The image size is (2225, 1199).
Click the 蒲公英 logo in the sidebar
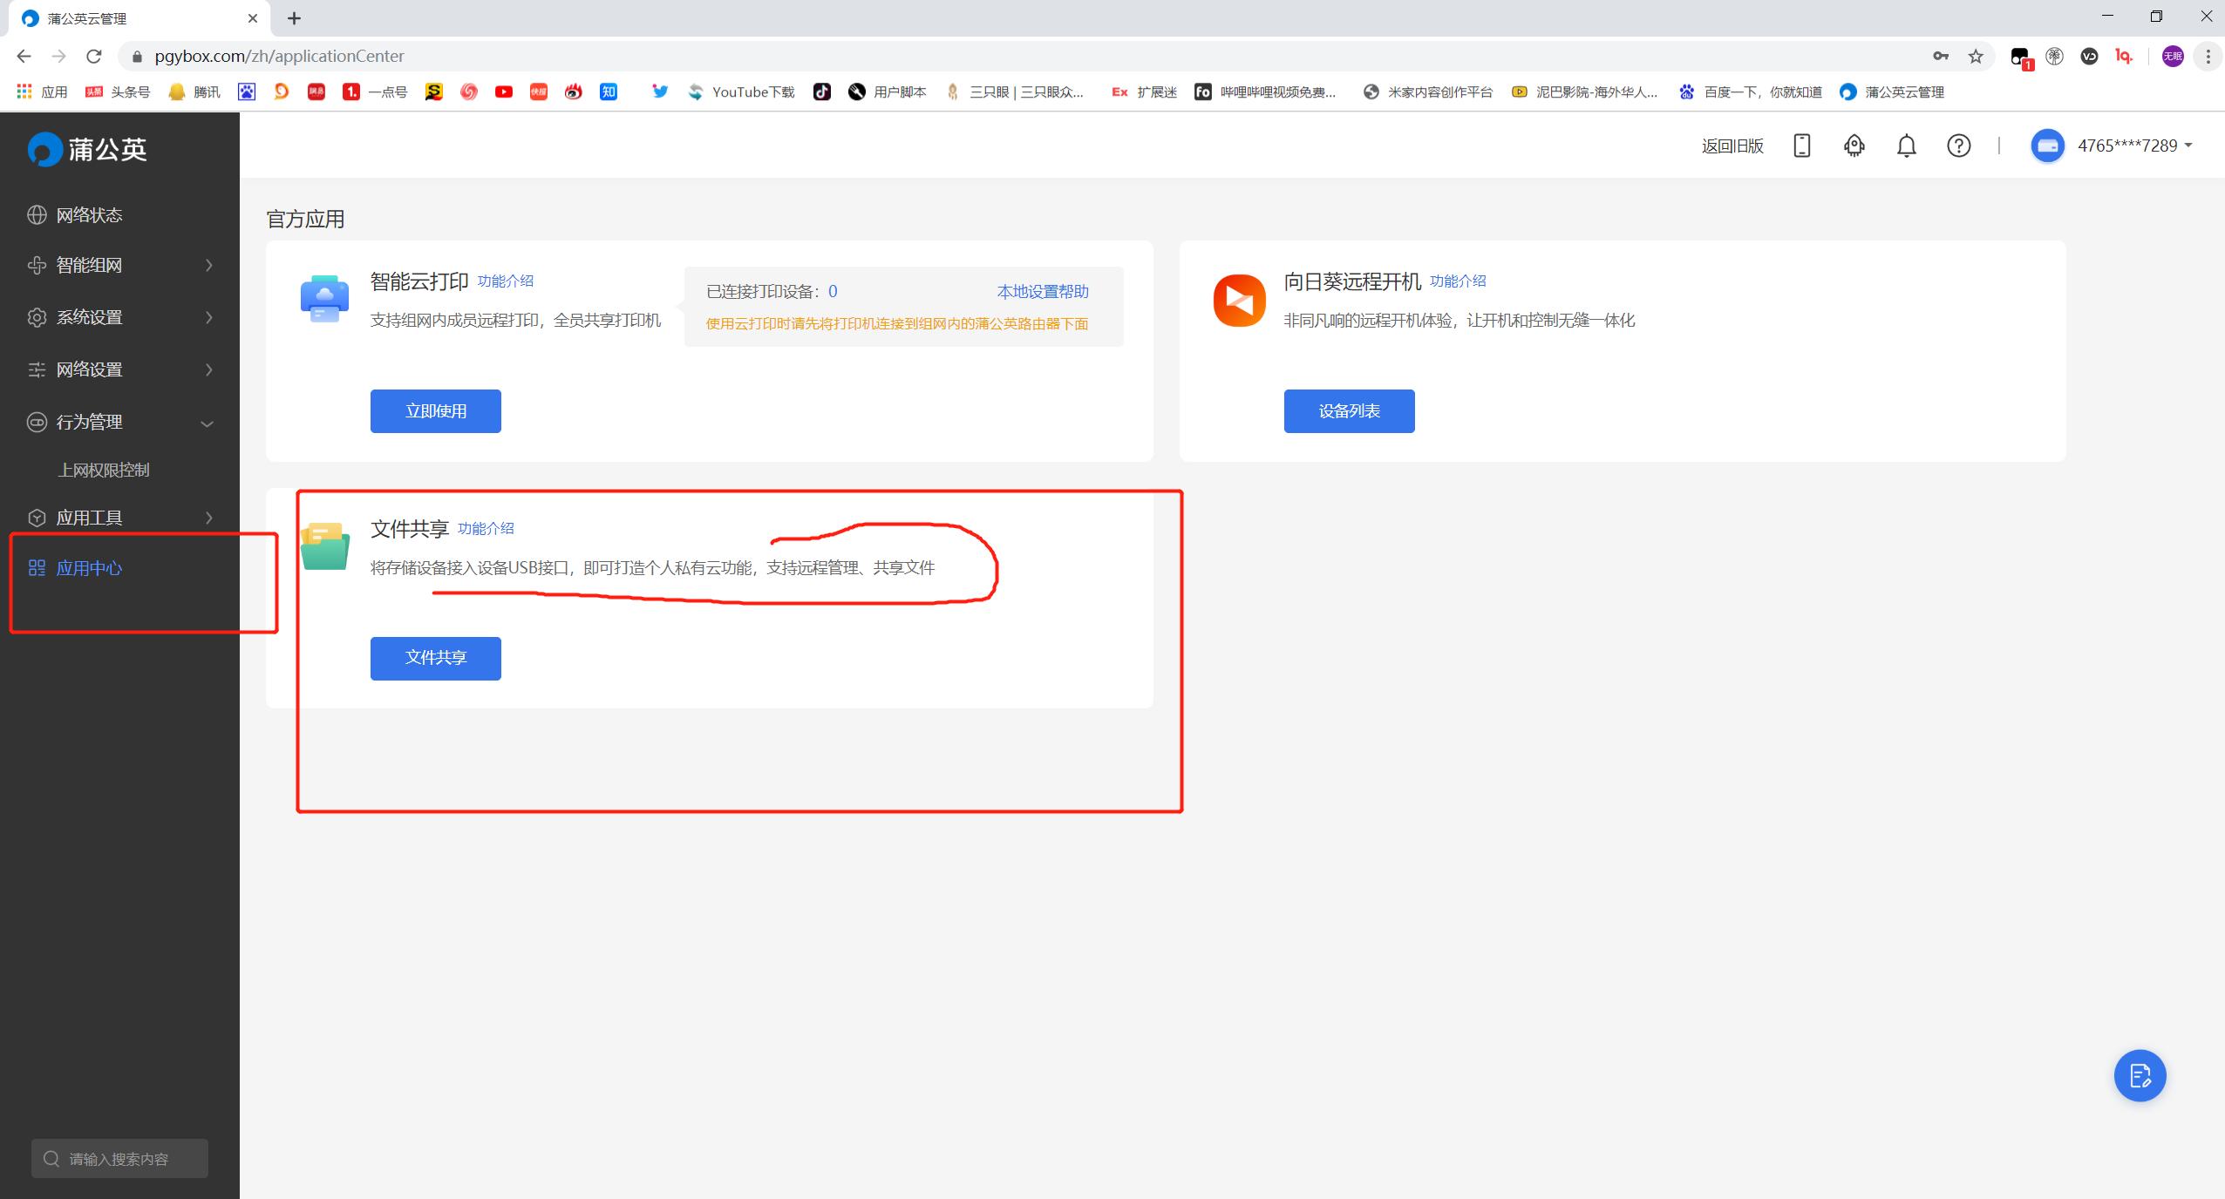click(87, 149)
